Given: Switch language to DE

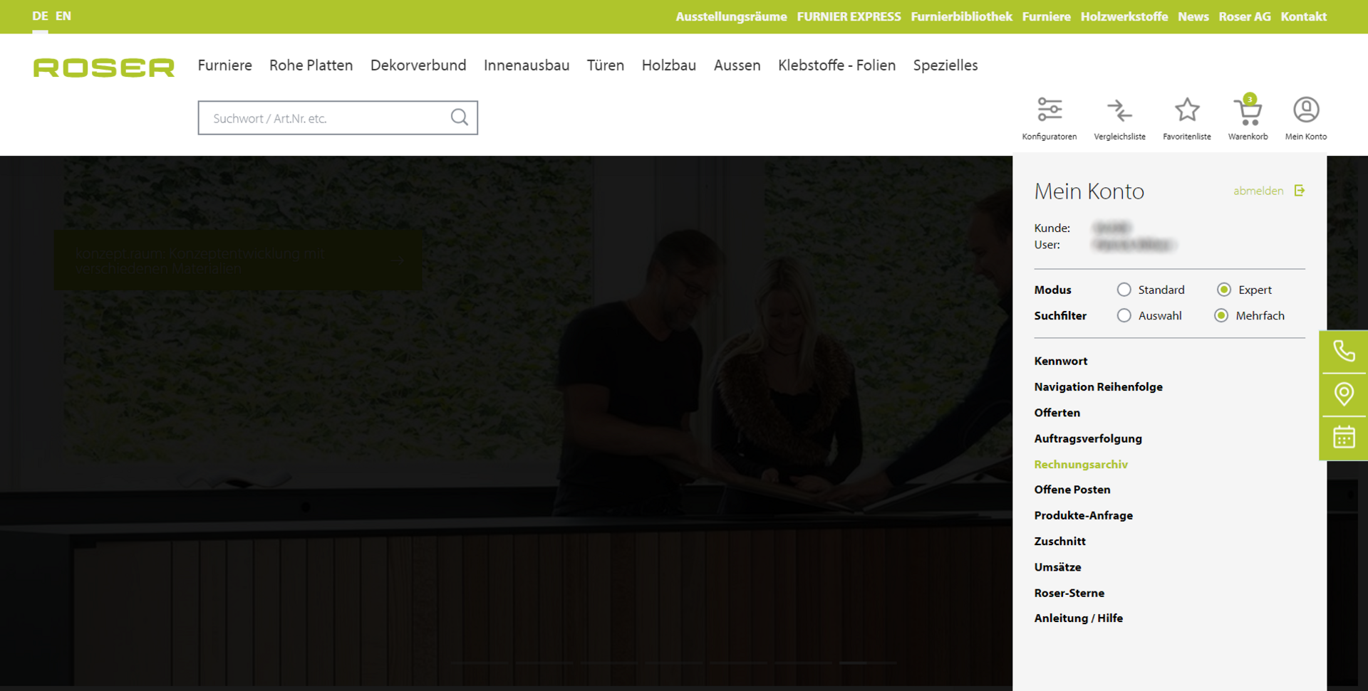Looking at the screenshot, I should (x=40, y=16).
